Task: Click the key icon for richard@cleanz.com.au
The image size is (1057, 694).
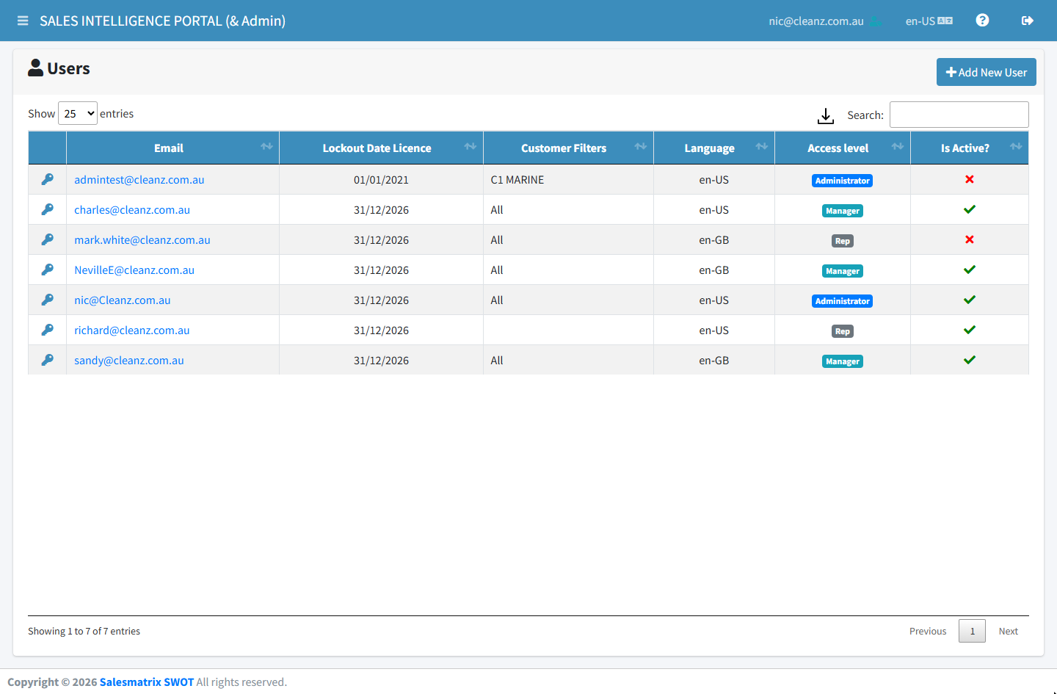Action: click(x=48, y=330)
